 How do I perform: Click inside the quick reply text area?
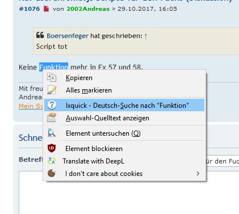point(129,192)
